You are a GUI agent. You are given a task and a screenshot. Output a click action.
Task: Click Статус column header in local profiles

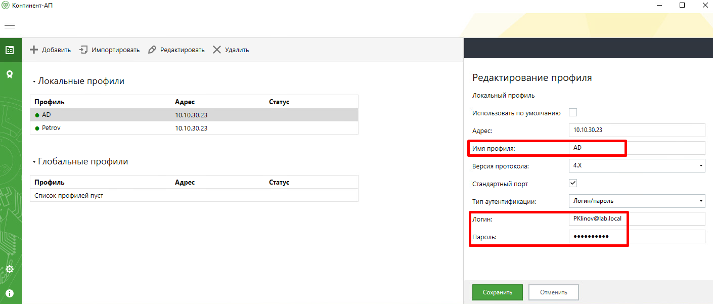pos(279,102)
